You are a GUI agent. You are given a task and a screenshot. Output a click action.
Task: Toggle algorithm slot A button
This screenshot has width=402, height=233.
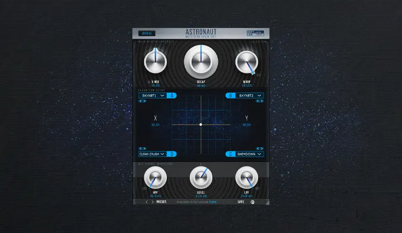[x=172, y=96]
